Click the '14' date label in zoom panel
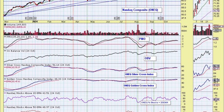The image size is (224, 112). click(x=202, y=22)
